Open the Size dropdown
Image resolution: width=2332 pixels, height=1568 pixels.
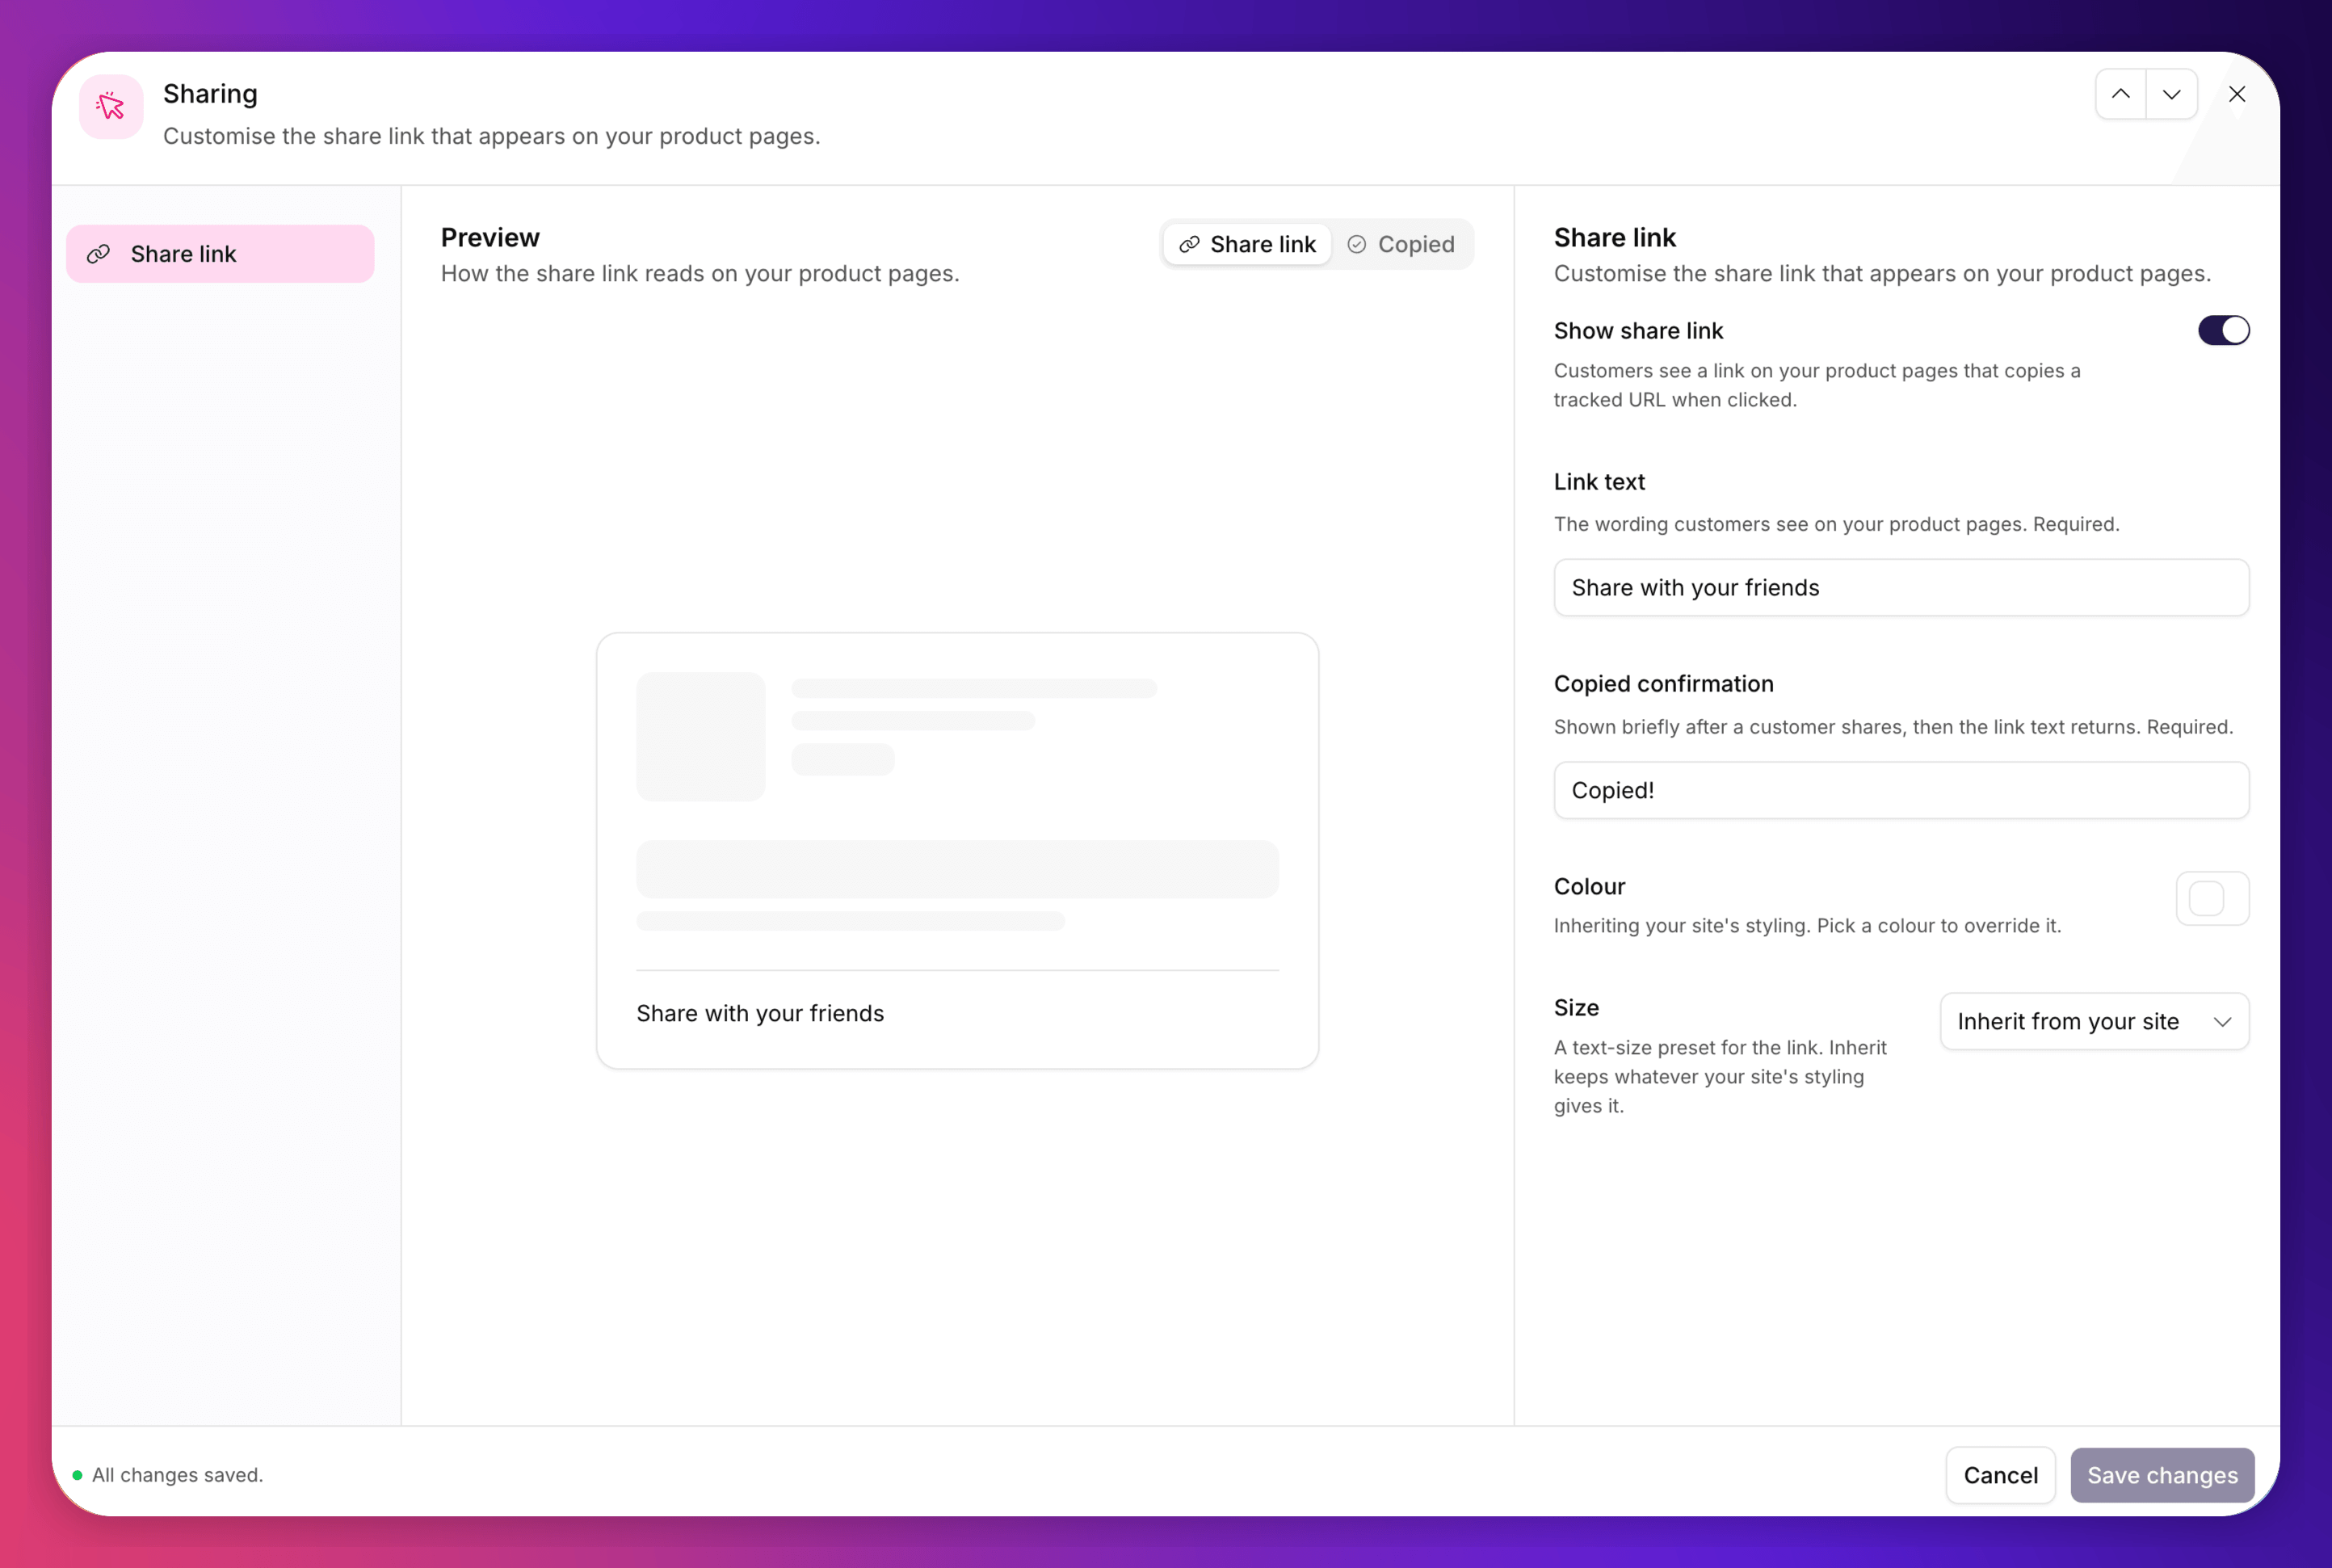pos(2094,1021)
